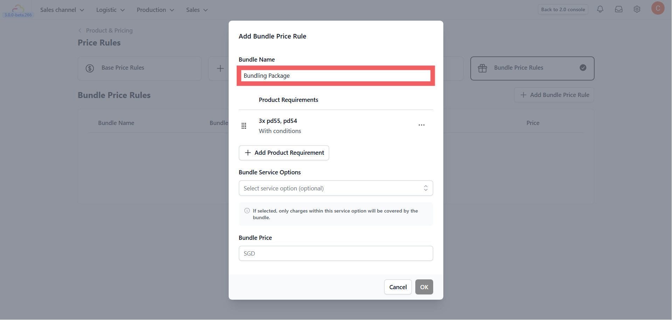Click the user avatar C
This screenshot has width=672, height=320.
click(x=658, y=8)
